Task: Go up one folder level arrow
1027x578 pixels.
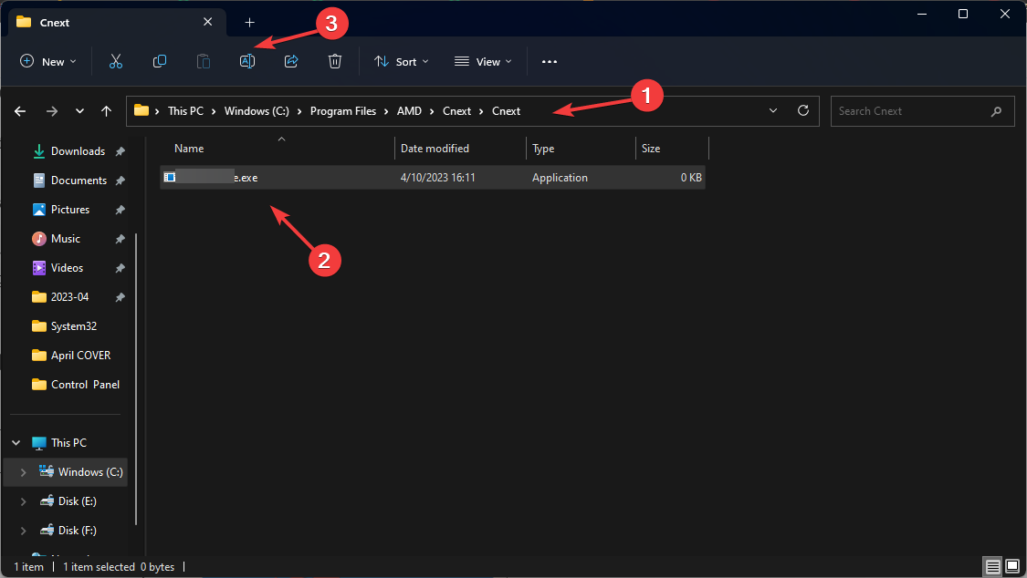Action: tap(106, 111)
